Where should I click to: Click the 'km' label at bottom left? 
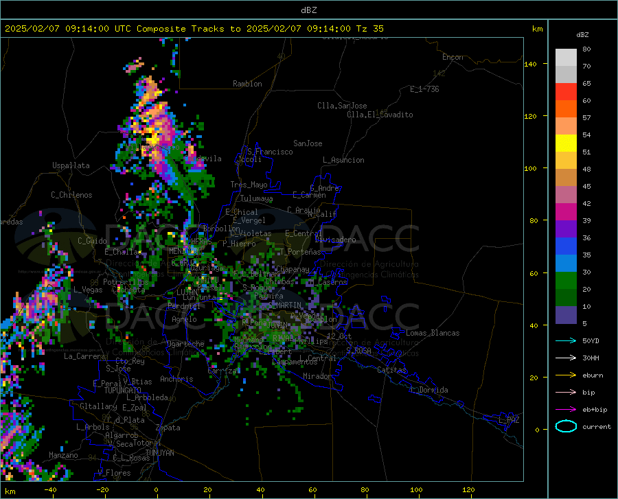click(10, 491)
